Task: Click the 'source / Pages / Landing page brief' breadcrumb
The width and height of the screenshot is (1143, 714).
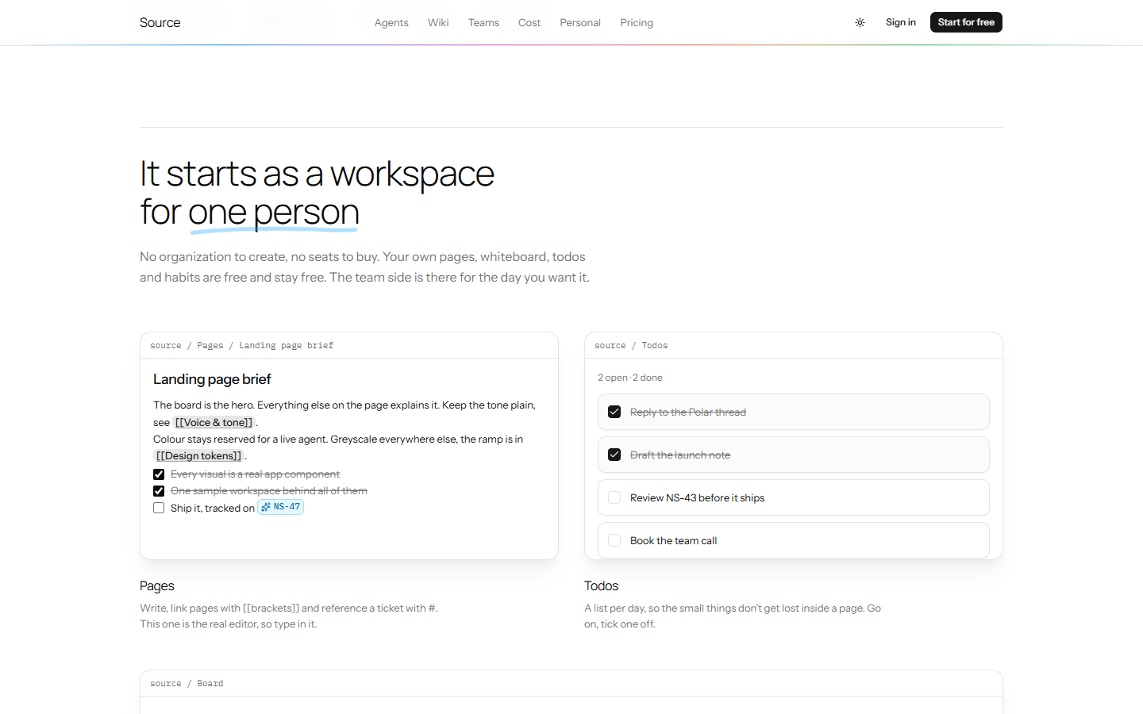Action: tap(242, 345)
